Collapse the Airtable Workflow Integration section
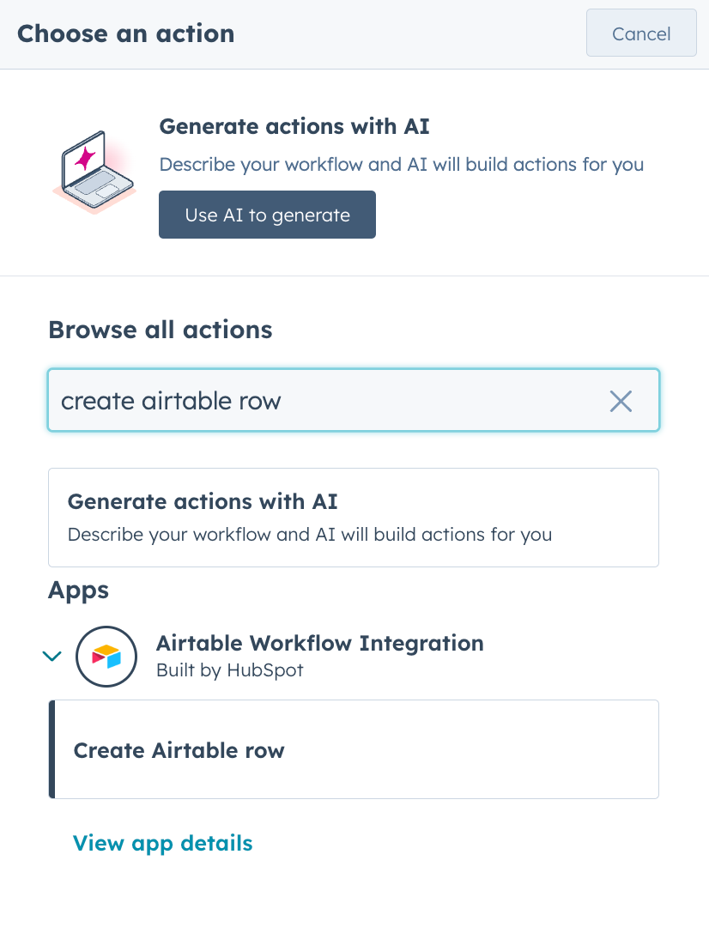Viewport: 709px width, 927px height. tap(52, 656)
